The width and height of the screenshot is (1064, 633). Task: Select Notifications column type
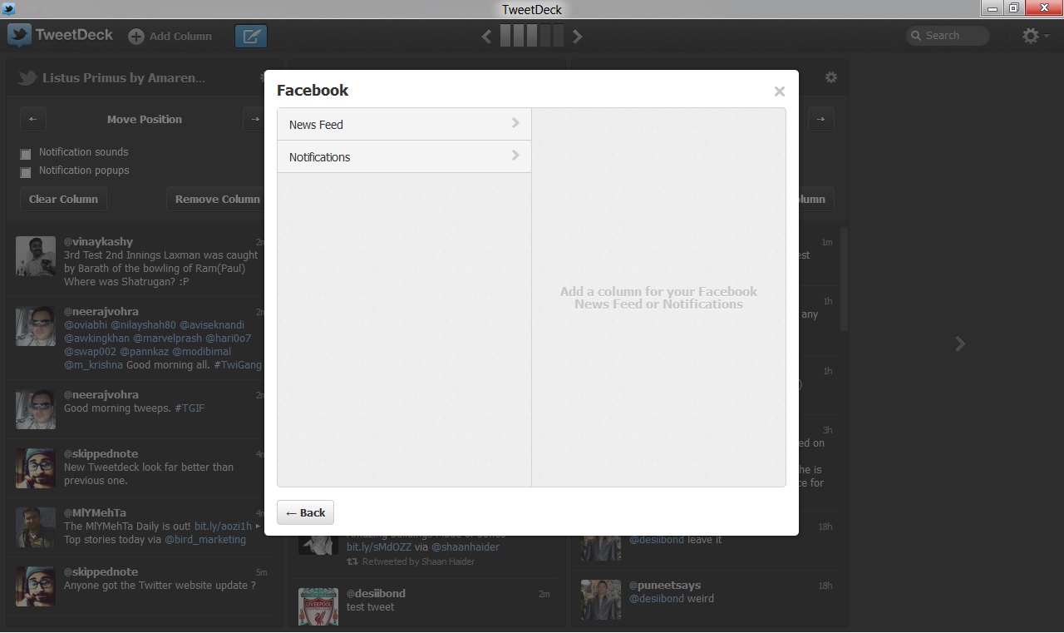(x=404, y=156)
